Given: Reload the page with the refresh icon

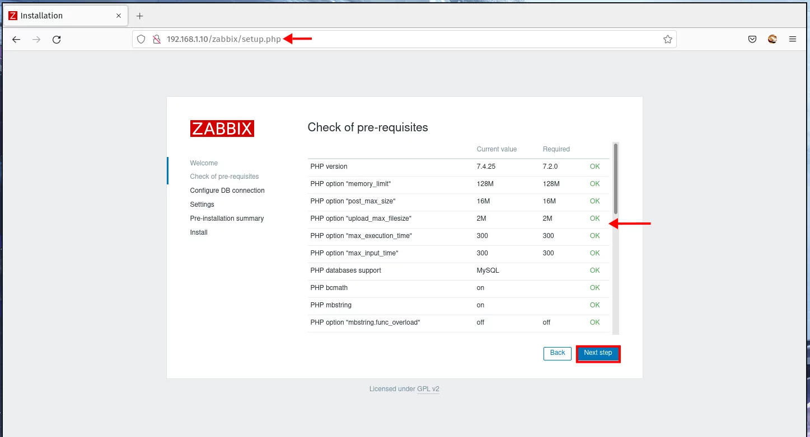Looking at the screenshot, I should coord(57,40).
